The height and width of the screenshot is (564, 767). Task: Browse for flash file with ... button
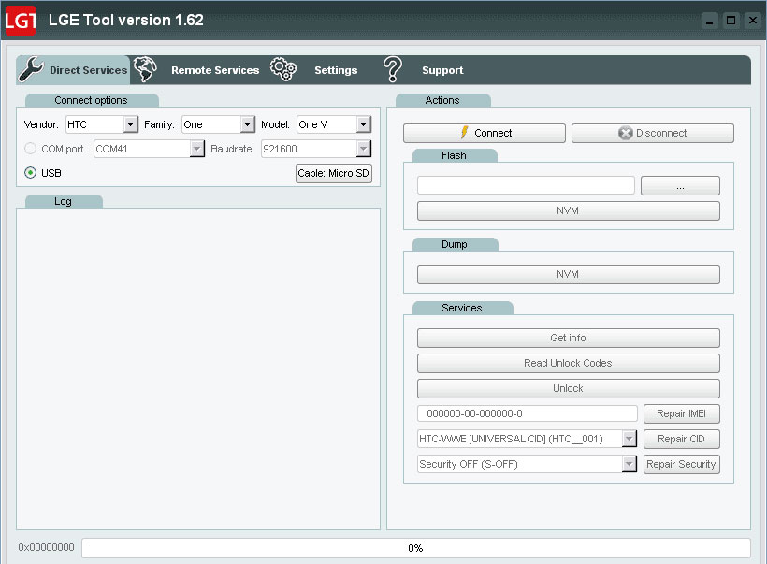tap(680, 186)
